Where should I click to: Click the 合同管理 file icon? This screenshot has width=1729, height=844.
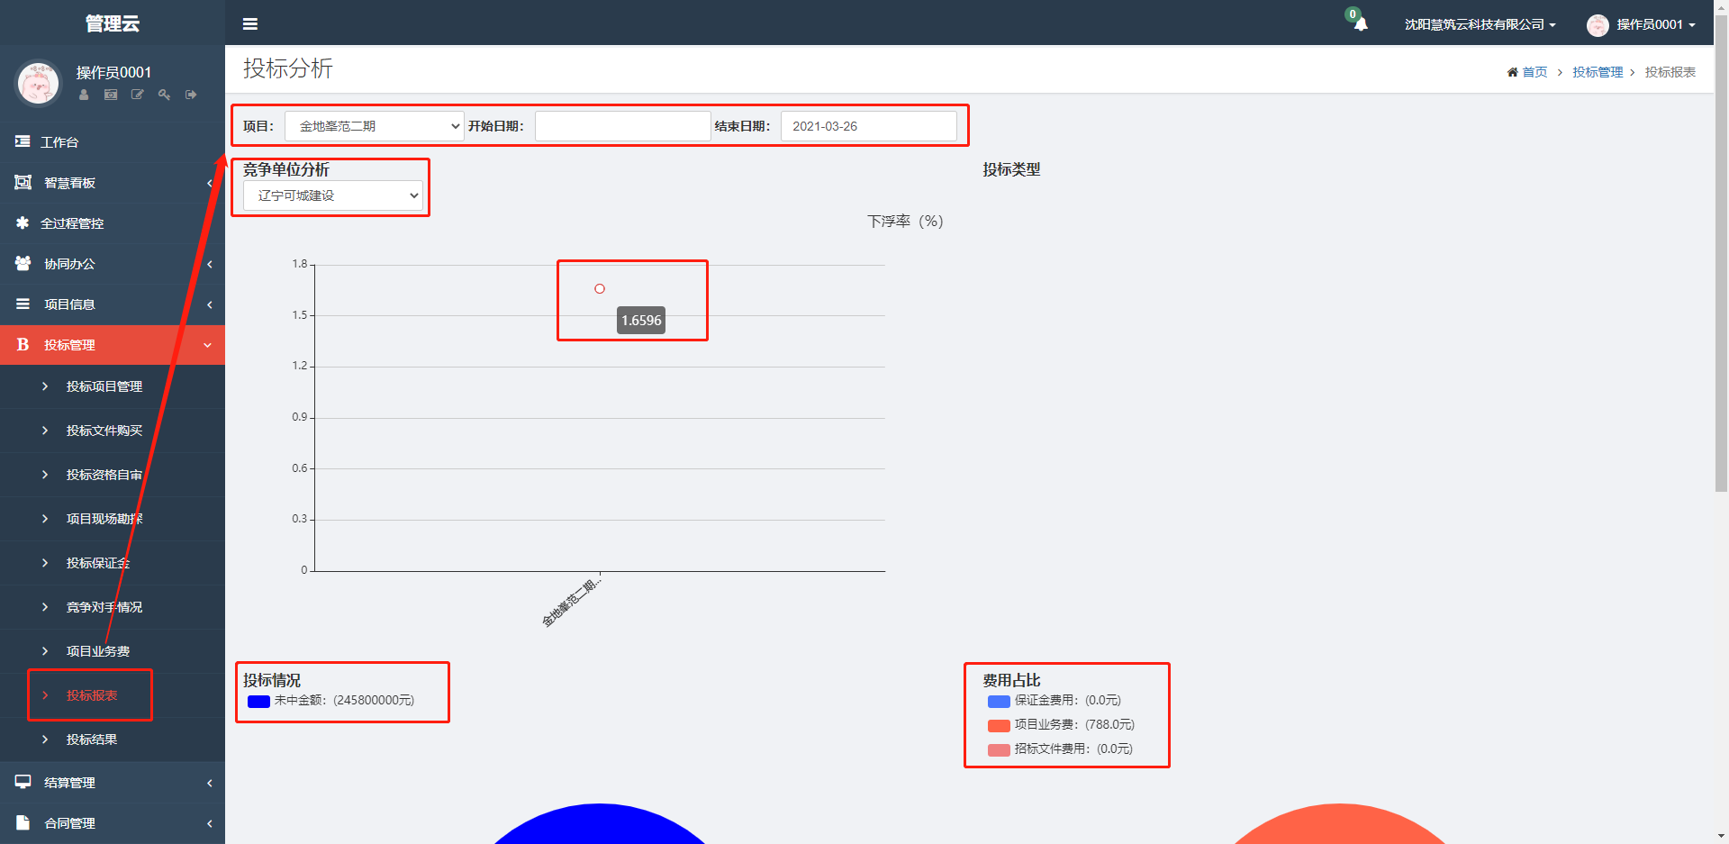23,822
